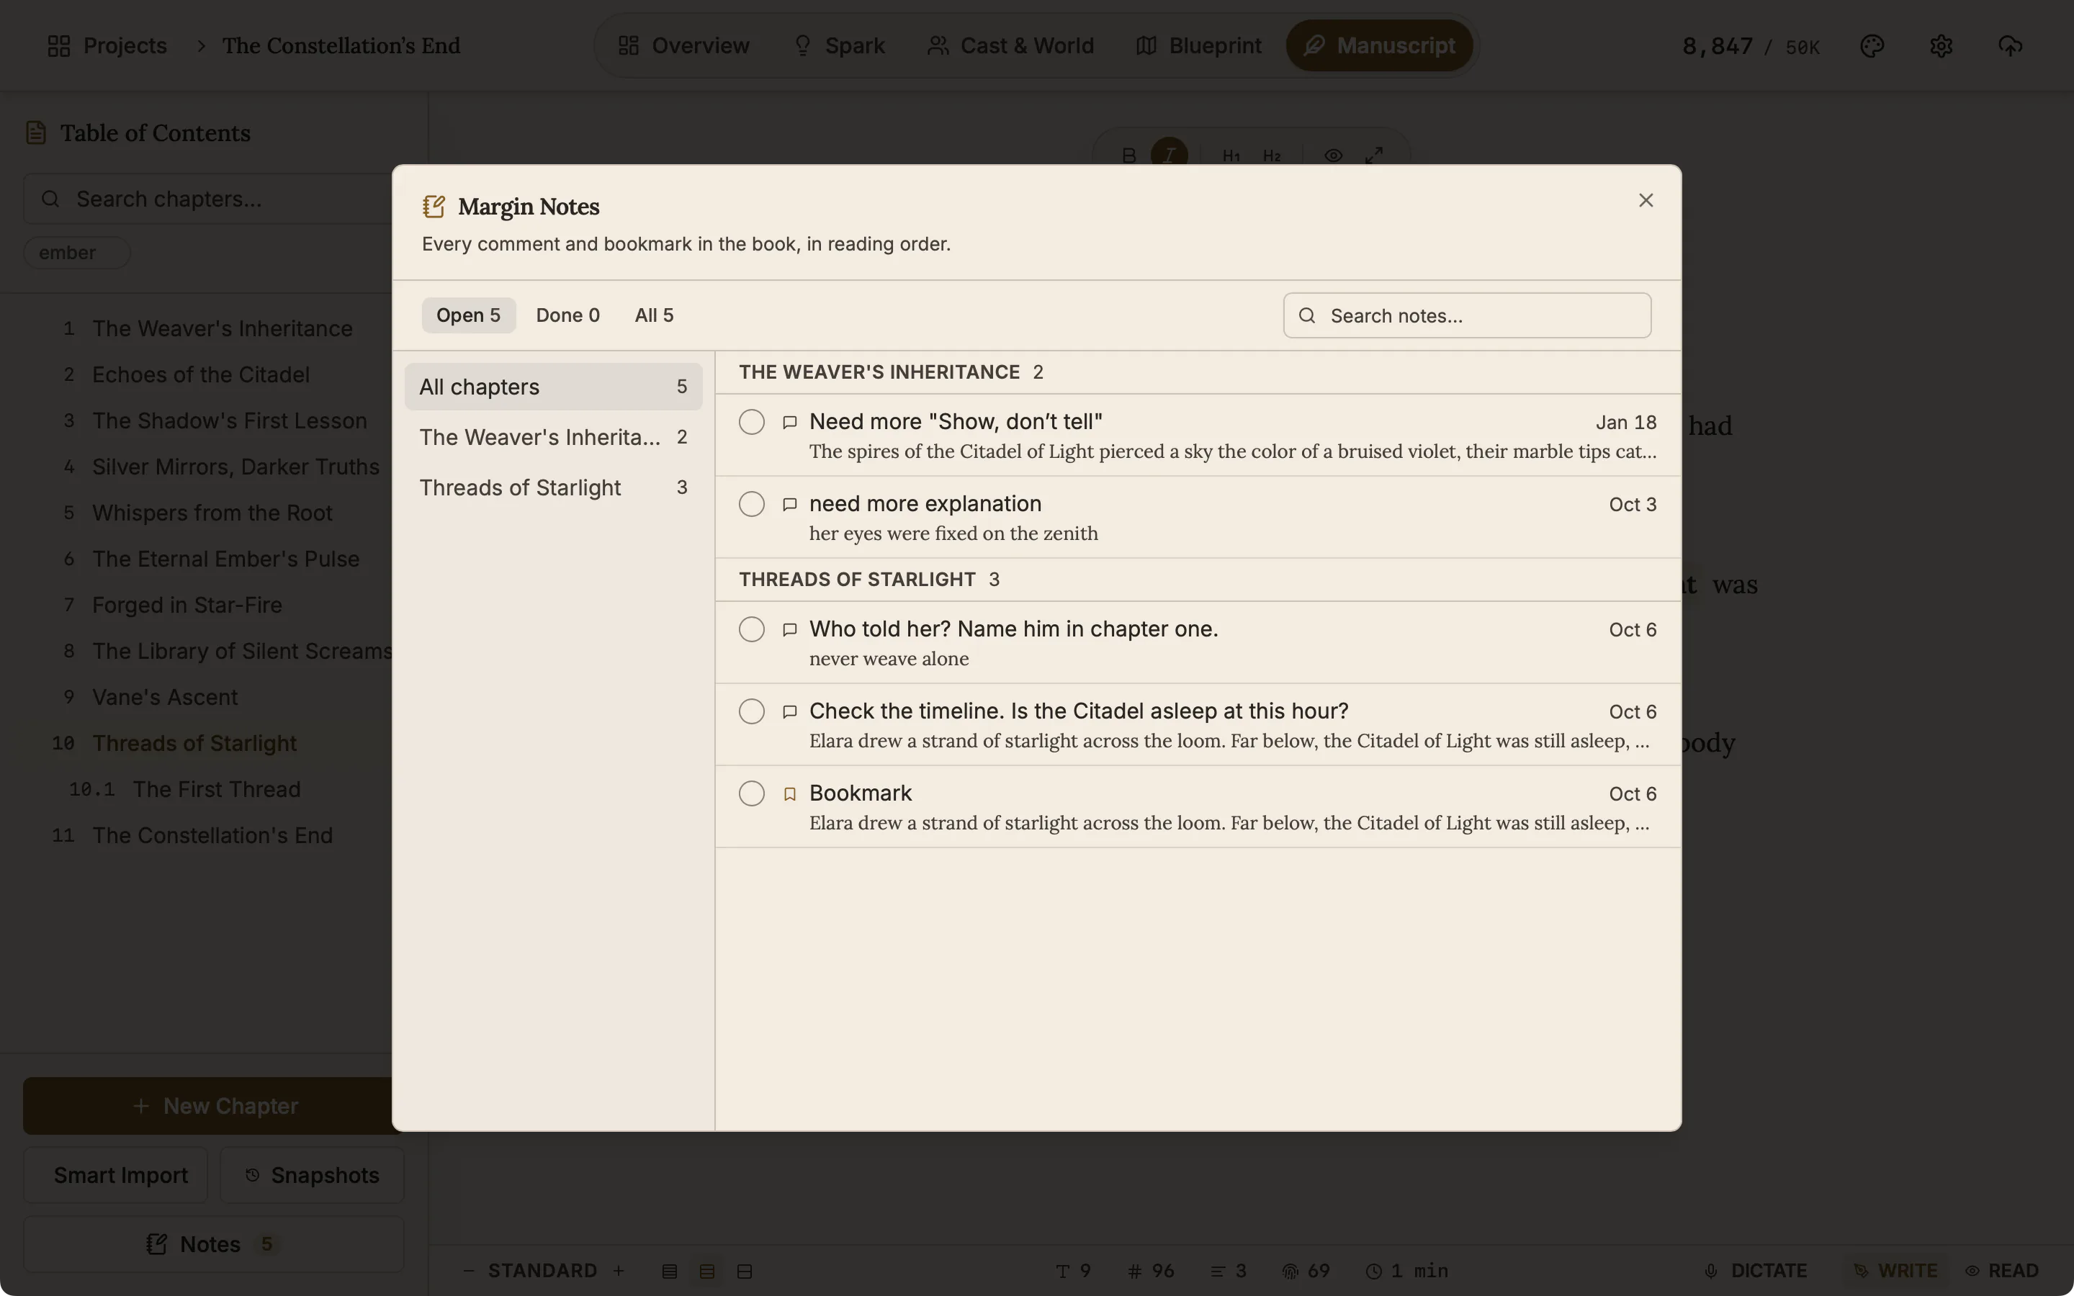Viewport: 2074px width, 1296px height.
Task: Open chapter 6 The Eternal Ember's Pulse
Action: 225,559
